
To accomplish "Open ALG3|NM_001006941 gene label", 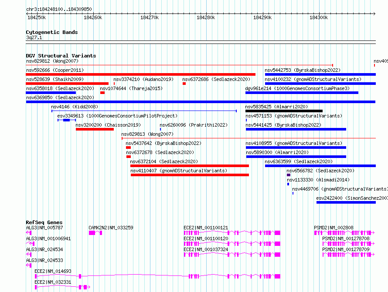I will [x=48, y=238].
